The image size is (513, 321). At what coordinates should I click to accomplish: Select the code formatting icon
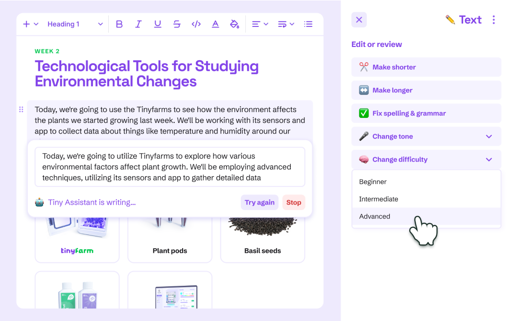196,23
